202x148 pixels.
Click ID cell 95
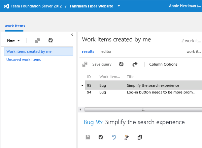(89, 85)
